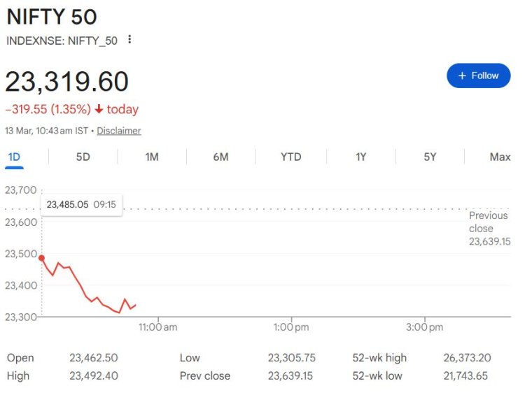
Task: Click the 23,485.05 chart tooltip
Action: pos(81,205)
